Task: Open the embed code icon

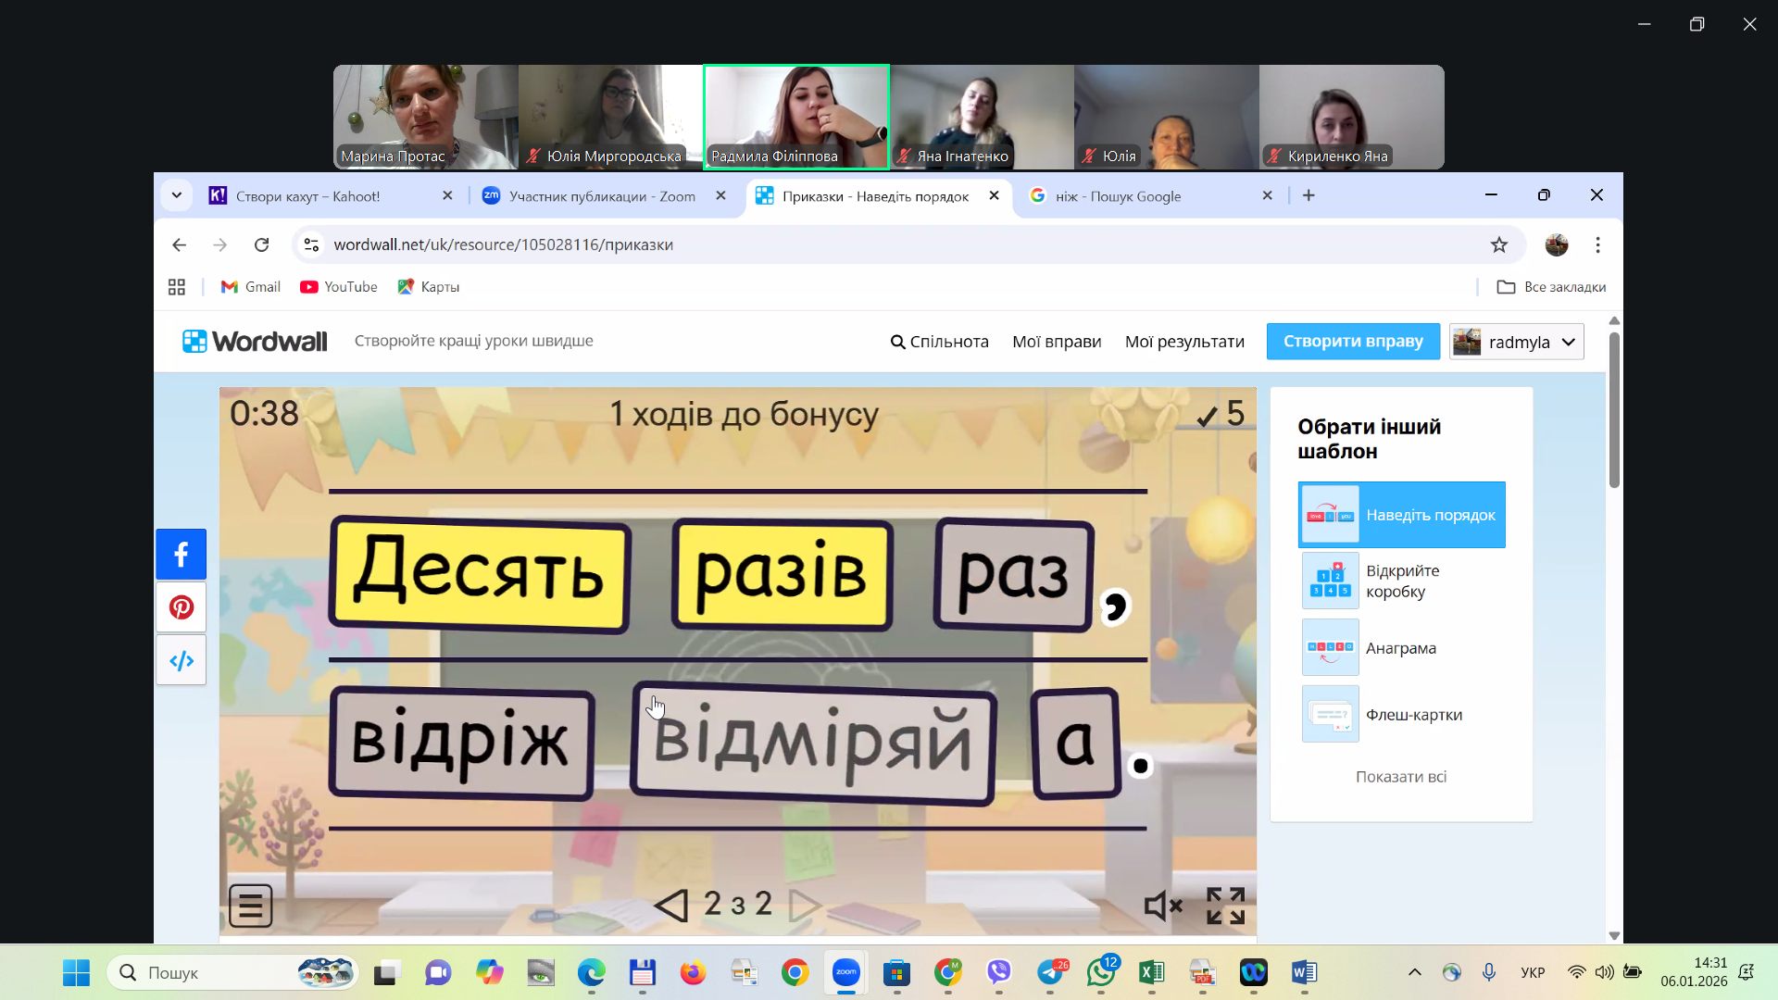Action: 182,661
